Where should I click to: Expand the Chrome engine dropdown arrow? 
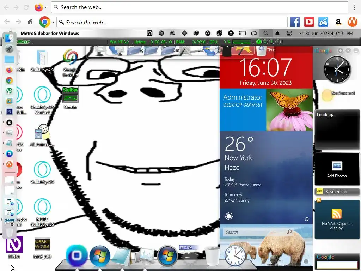pyautogui.click(x=53, y=22)
